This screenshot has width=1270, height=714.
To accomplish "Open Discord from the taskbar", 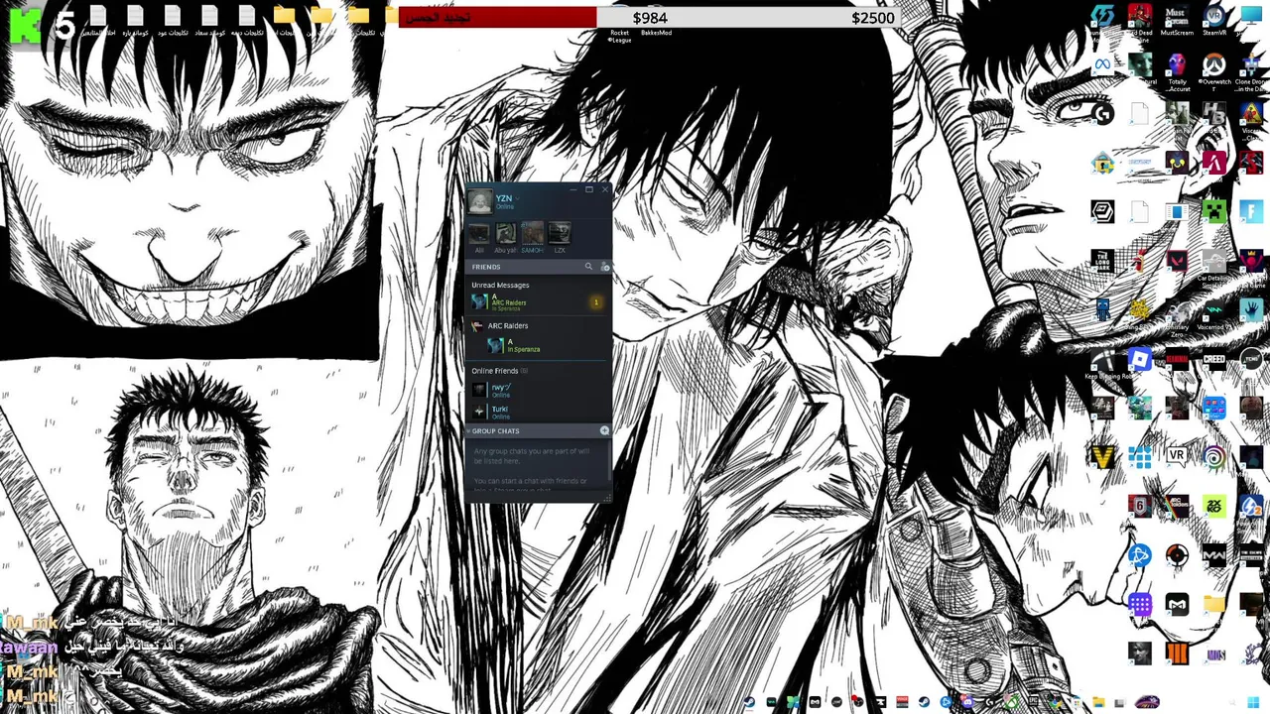I will 967,702.
